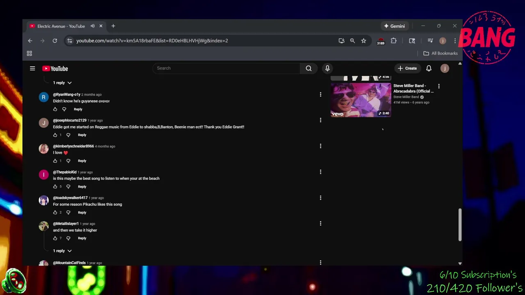Expand the top 1 reply thread

point(62,83)
